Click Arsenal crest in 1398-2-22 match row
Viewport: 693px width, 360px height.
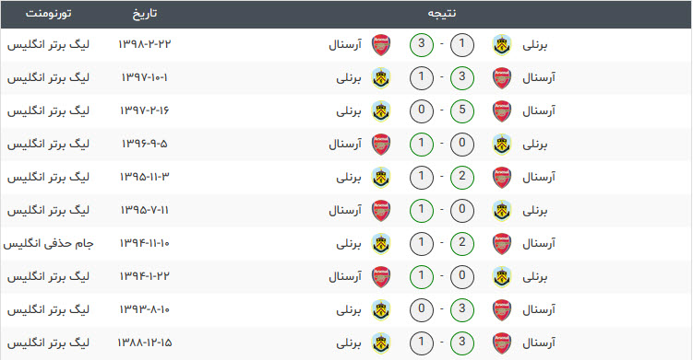(x=381, y=44)
